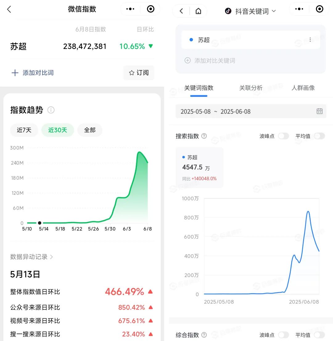
Task: Tap the star icon on 订阅
Action: 132,73
